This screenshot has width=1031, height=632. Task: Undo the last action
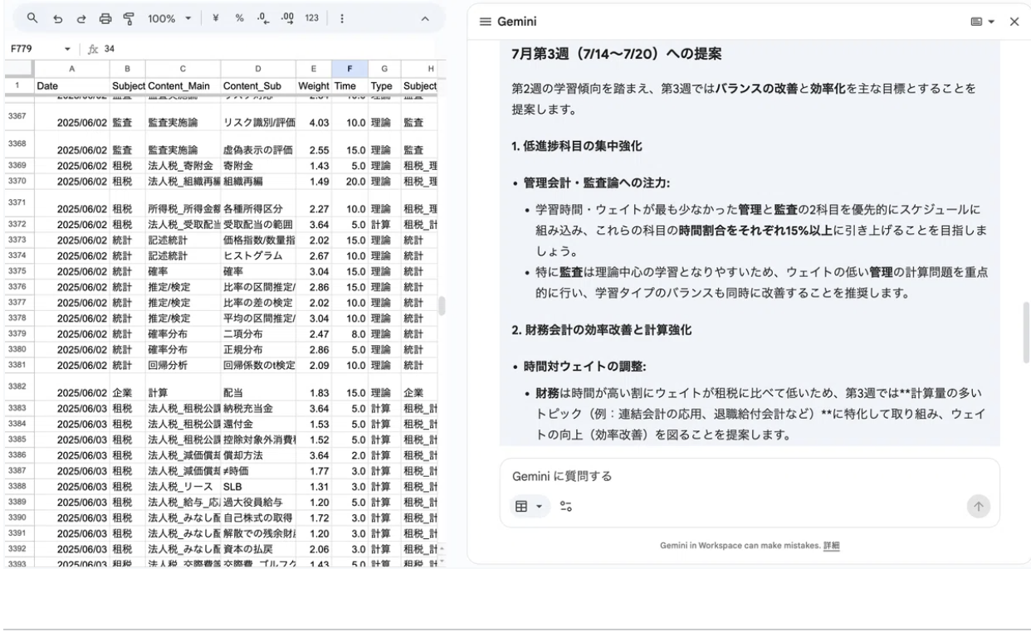click(x=56, y=17)
